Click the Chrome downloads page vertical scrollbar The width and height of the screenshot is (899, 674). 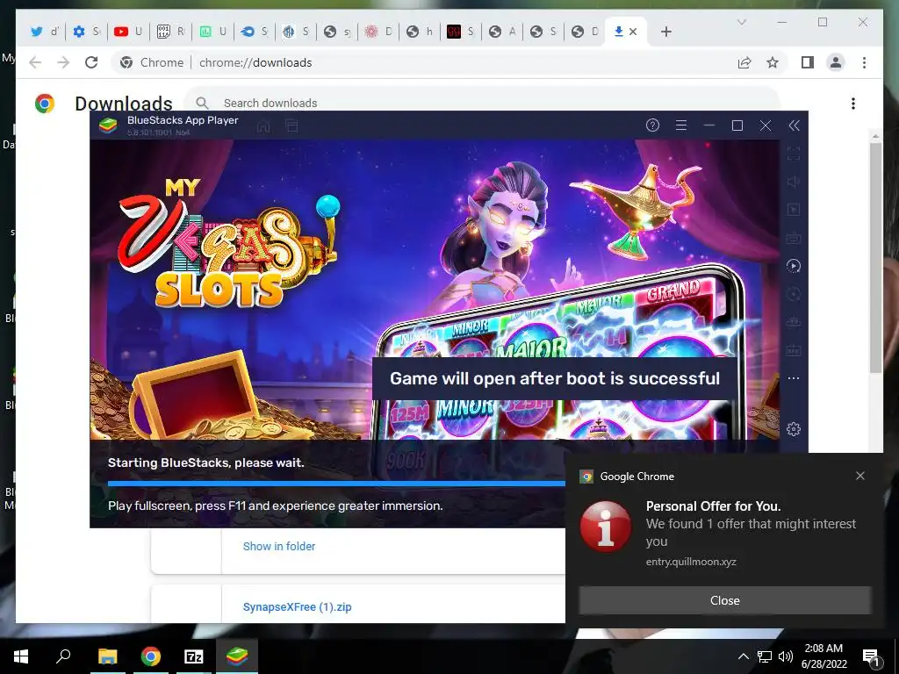tap(875, 258)
